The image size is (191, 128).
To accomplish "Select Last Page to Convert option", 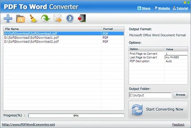I will tap(143, 57).
